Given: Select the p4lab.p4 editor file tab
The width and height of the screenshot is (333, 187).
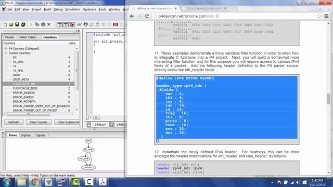Looking at the screenshot, I should (x=98, y=125).
